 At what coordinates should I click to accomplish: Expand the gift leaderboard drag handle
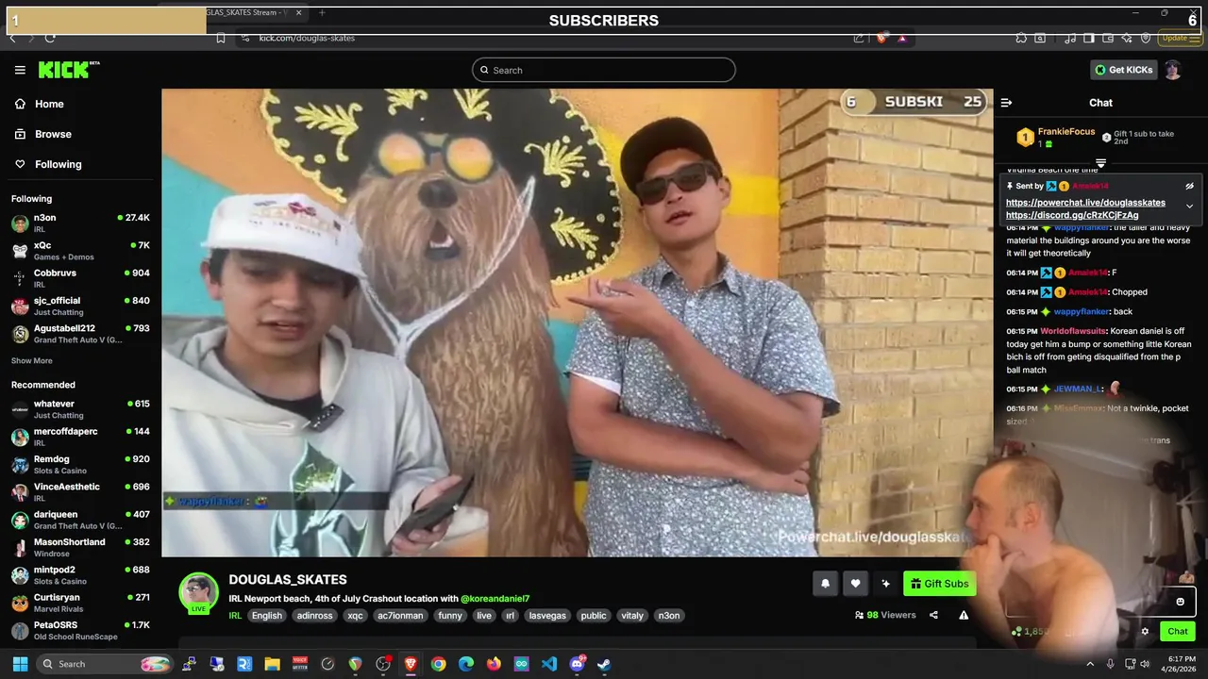[x=1100, y=163]
